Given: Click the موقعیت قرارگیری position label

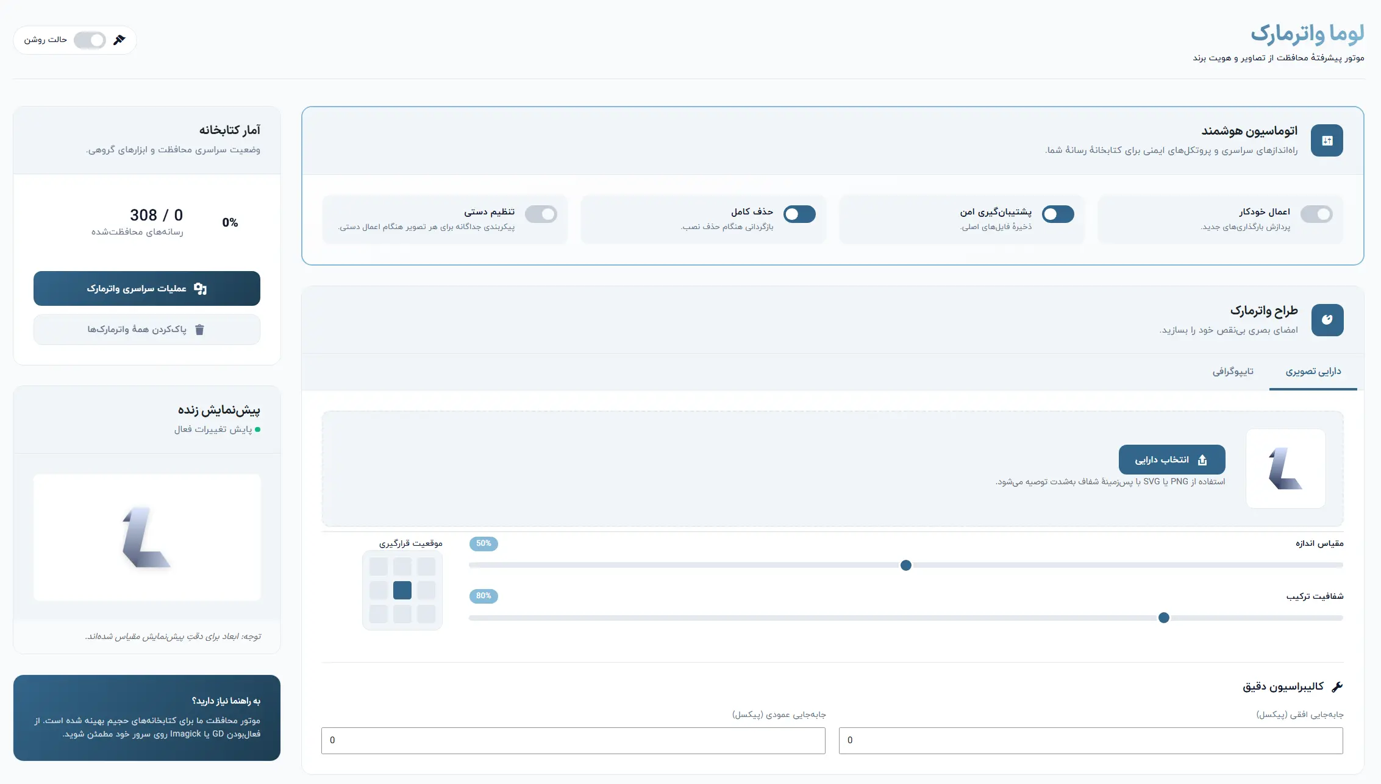Looking at the screenshot, I should pos(411,543).
